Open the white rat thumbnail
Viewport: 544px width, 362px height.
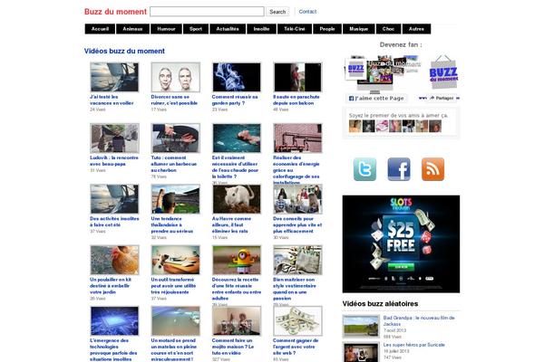[237, 199]
